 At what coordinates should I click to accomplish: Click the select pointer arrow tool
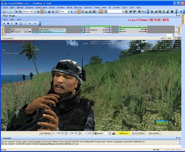coord(38,12)
